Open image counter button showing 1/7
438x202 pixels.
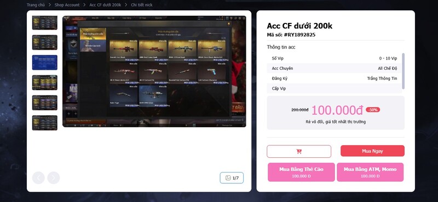tap(232, 178)
